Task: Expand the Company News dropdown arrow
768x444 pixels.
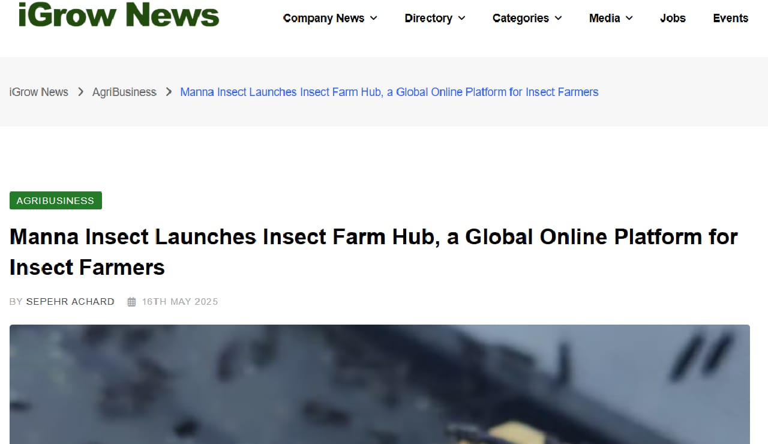Action: click(374, 19)
